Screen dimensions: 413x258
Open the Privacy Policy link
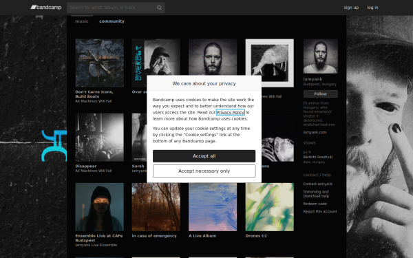[230, 112]
